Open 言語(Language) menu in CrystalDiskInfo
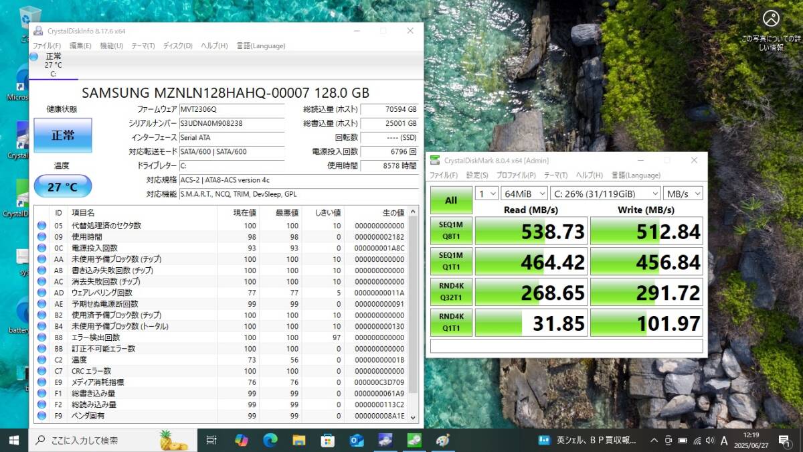 pyautogui.click(x=261, y=46)
